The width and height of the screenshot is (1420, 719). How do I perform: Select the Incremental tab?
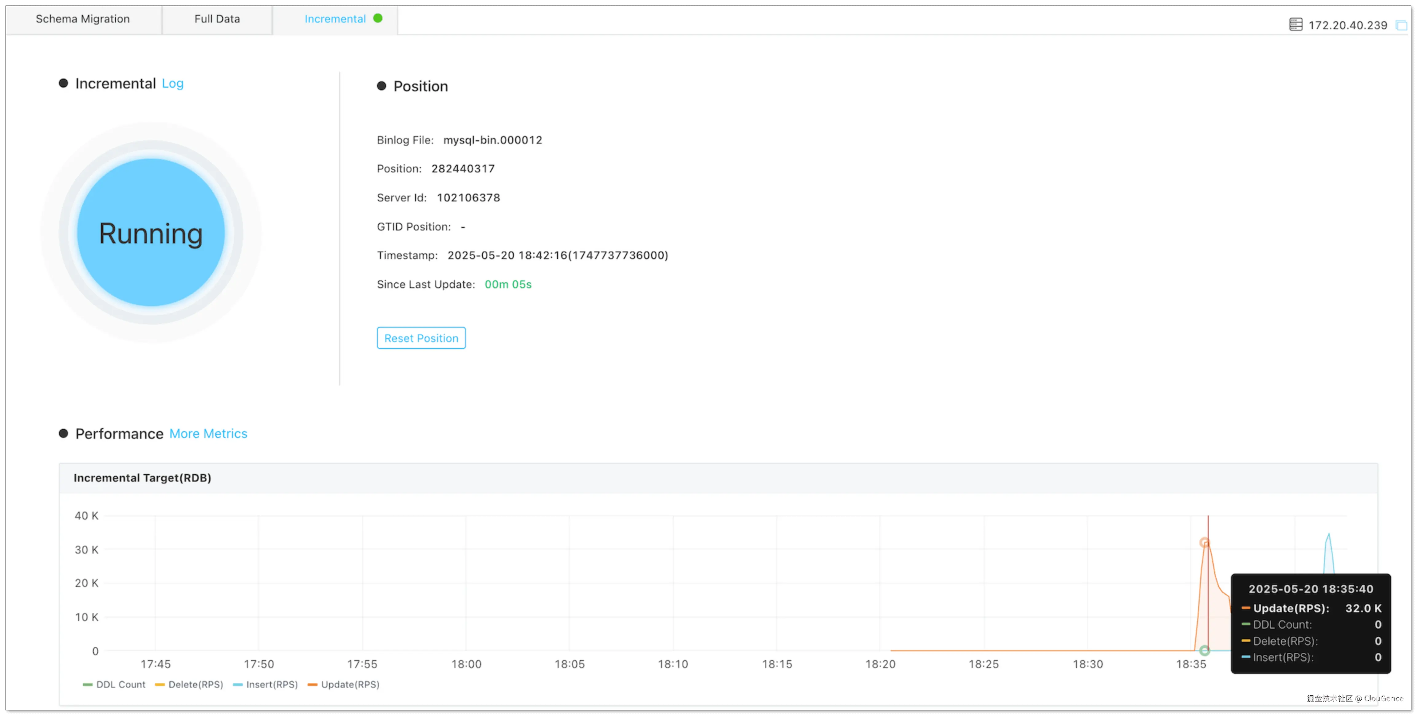[x=335, y=19]
